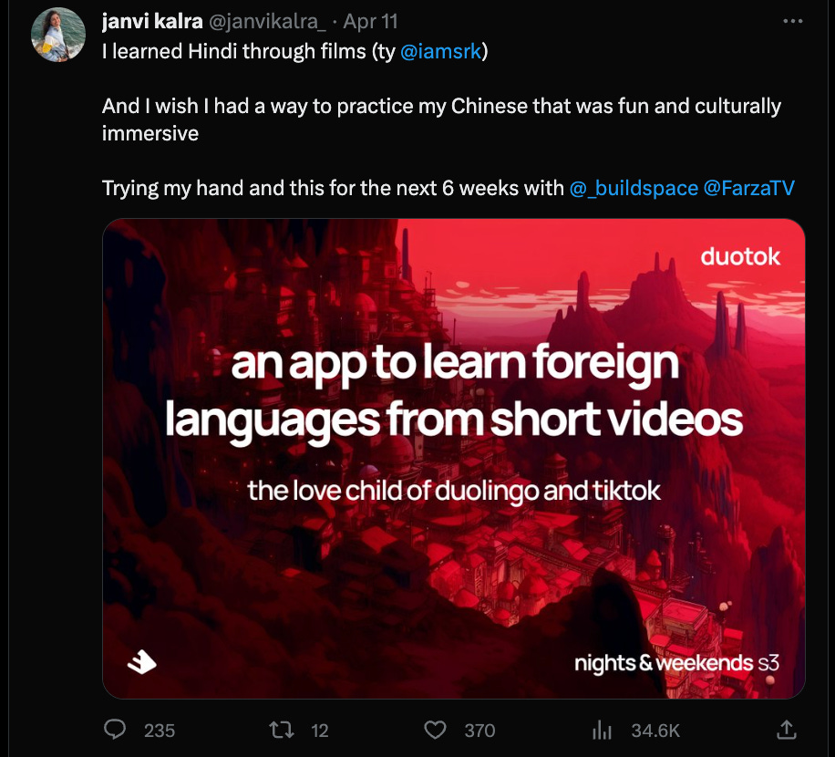The width and height of the screenshot is (835, 757).
Task: Open janvi kalra's profile picture
Action: (58, 35)
